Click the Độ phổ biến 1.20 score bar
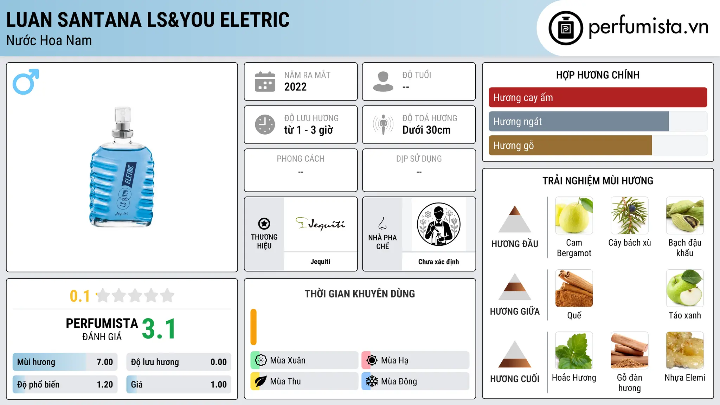This screenshot has height=405, width=720. pyautogui.click(x=65, y=385)
